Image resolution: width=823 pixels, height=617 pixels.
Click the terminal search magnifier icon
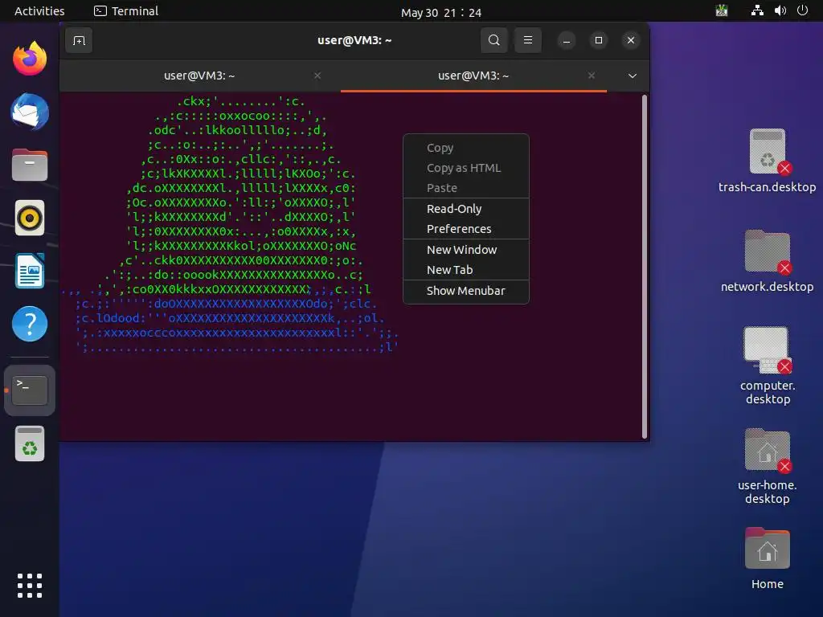(494, 40)
